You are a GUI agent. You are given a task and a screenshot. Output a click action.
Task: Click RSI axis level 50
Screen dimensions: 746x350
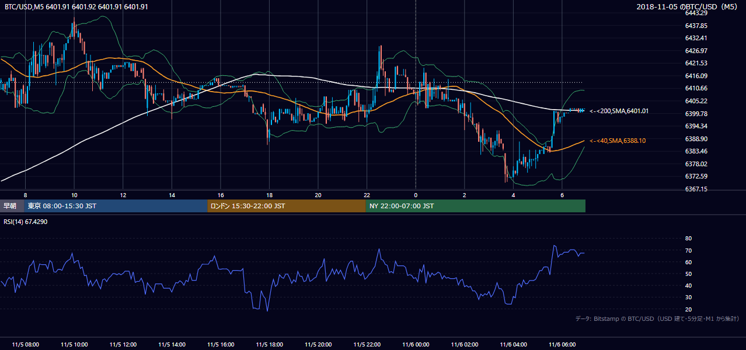(x=688, y=274)
